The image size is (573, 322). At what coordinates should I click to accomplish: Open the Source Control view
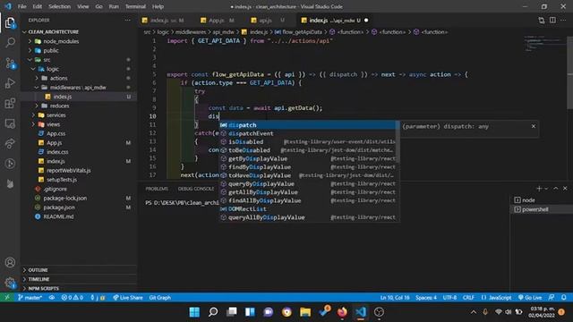10,64
